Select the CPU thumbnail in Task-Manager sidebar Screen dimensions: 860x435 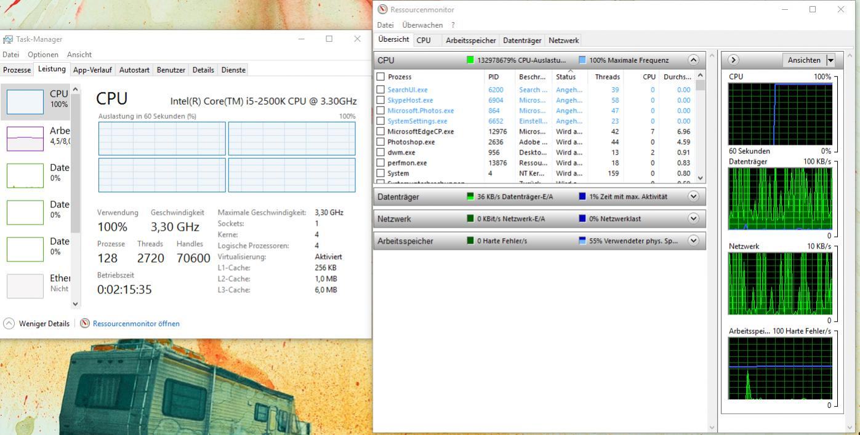tap(25, 102)
